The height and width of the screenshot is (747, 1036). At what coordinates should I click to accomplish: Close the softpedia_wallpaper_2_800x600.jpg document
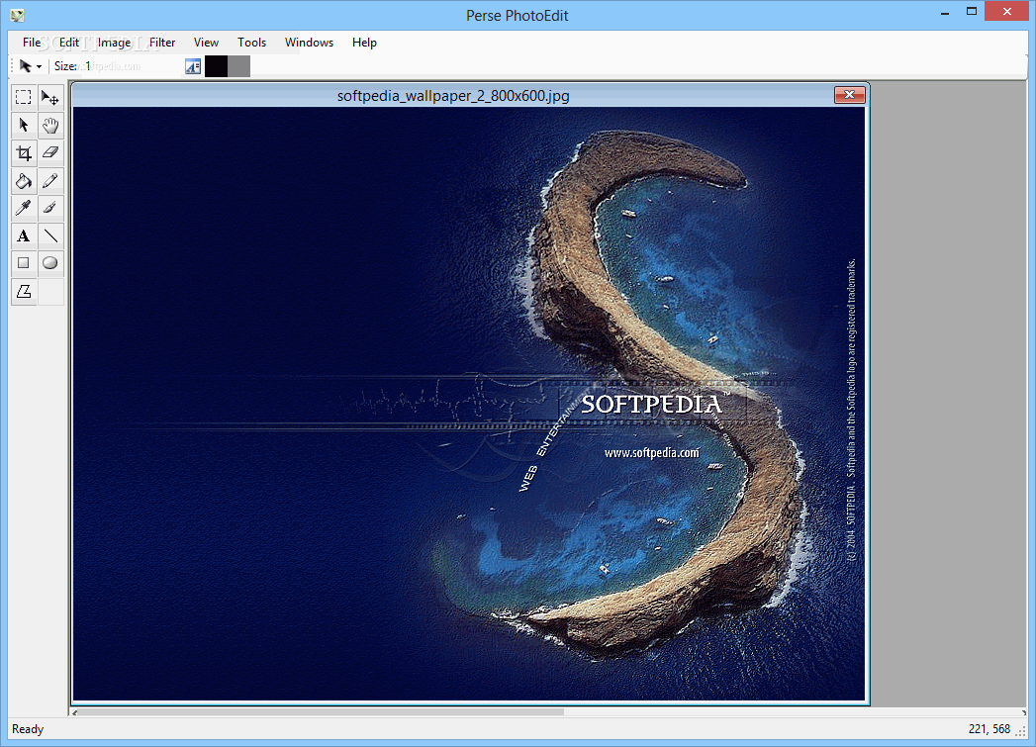coord(850,95)
